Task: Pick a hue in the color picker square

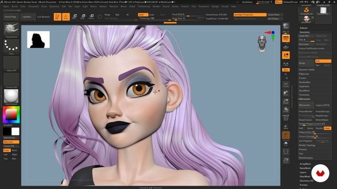Action: click(11, 114)
